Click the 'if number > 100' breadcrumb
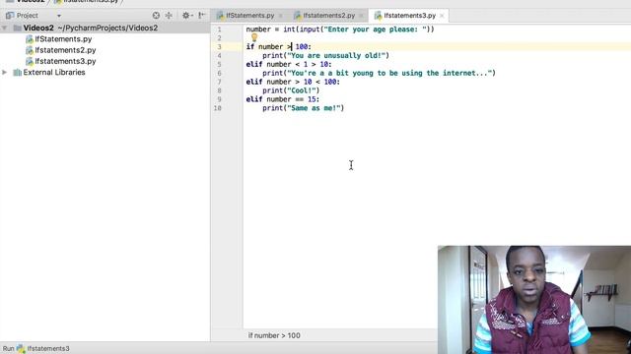Viewport: 631px width, 354px height. (274, 335)
